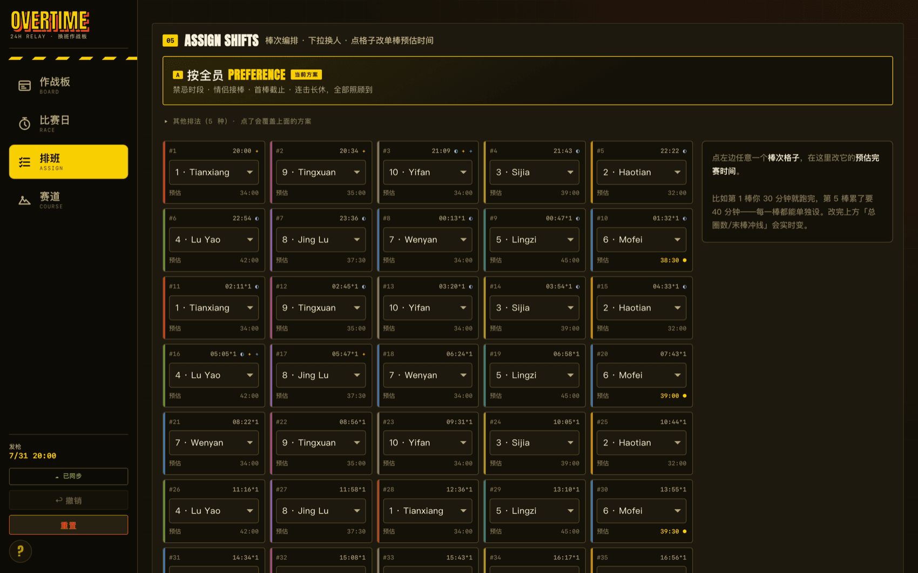Click the 42:00 estimate on shift #6

tap(249, 260)
